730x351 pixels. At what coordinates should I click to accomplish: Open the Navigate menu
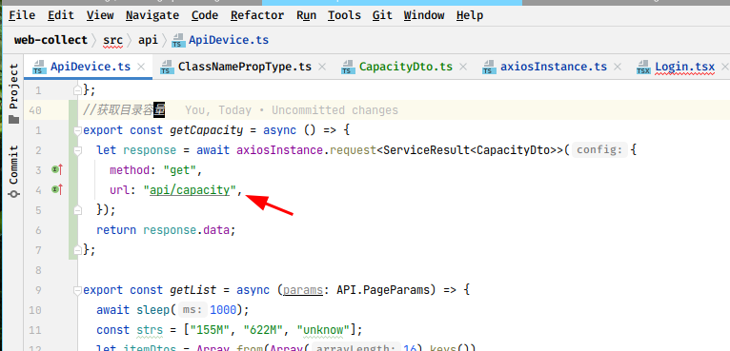click(152, 15)
